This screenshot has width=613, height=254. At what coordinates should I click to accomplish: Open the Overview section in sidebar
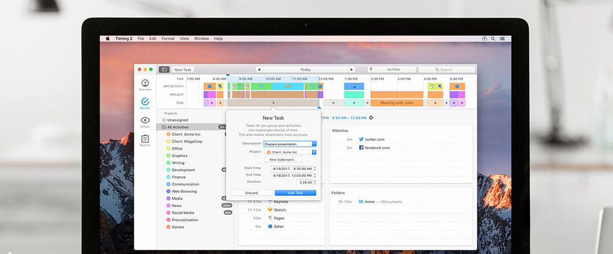click(x=145, y=84)
